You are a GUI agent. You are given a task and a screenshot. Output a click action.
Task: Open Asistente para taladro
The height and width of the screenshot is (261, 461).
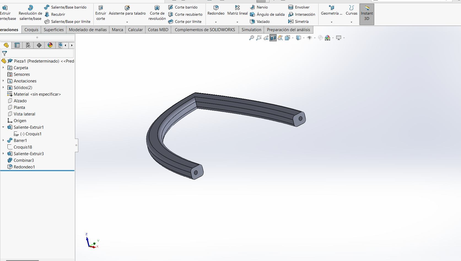click(127, 10)
